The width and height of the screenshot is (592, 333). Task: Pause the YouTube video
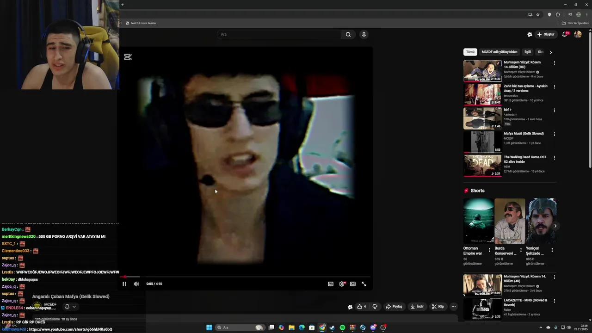124,284
